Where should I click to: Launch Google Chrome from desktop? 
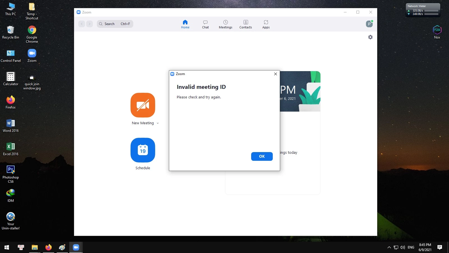point(32,34)
